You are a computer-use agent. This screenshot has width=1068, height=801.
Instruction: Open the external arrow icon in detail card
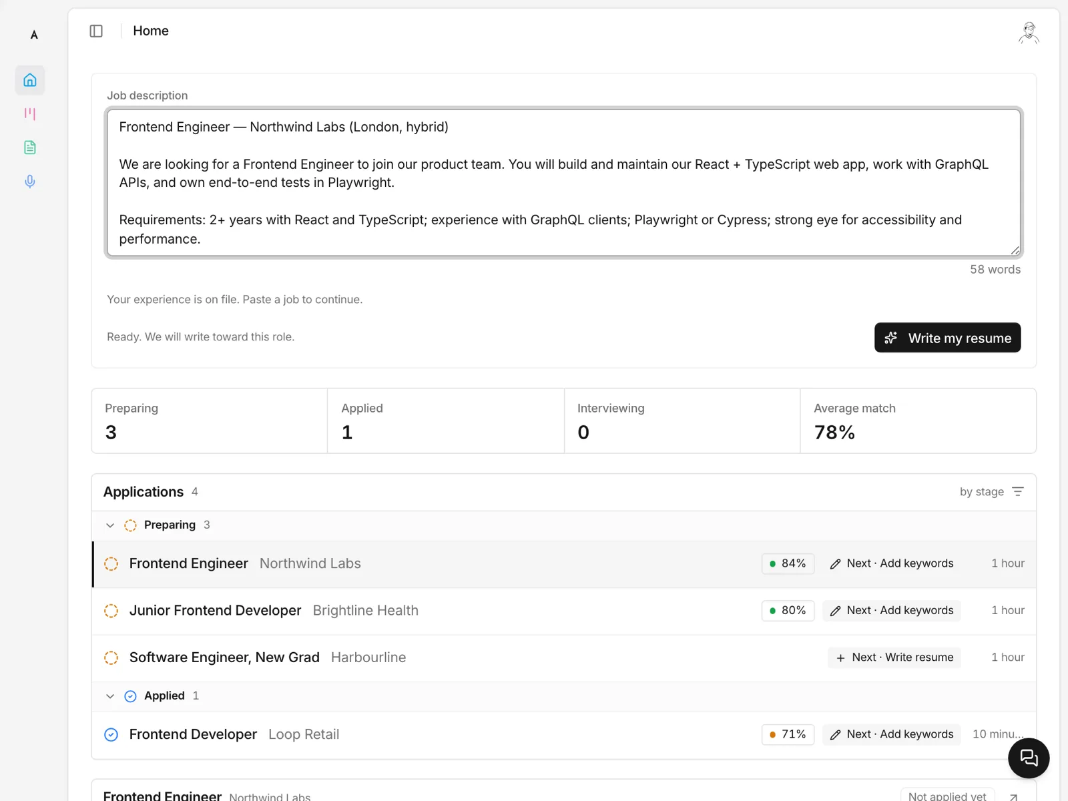(1013, 796)
